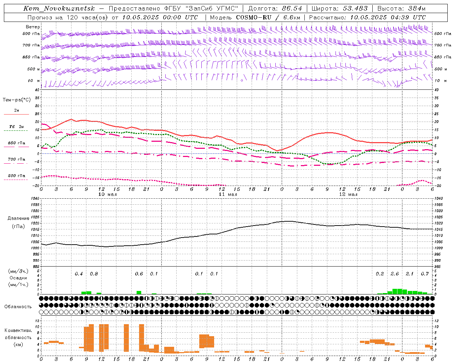Click the 0.2 precipitation amount
This screenshot has width=453, height=362.
click(x=380, y=274)
